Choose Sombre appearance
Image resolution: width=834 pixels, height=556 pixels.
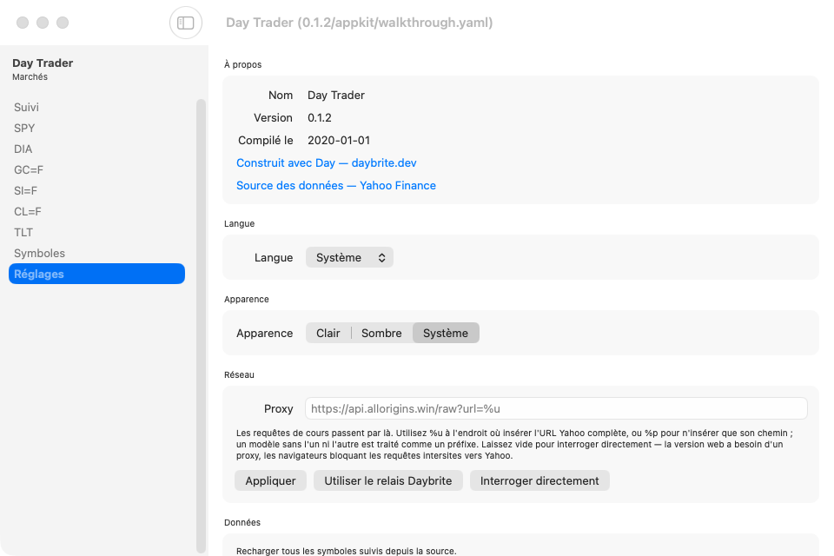(381, 333)
